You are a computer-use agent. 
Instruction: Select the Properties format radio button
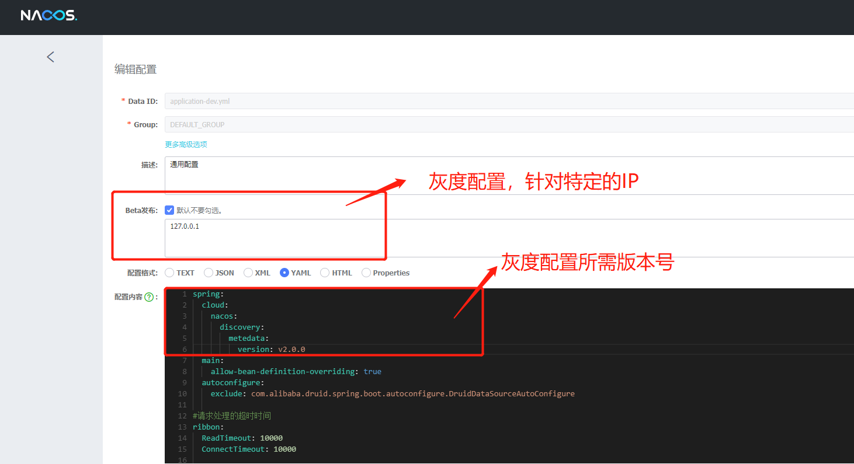[366, 273]
